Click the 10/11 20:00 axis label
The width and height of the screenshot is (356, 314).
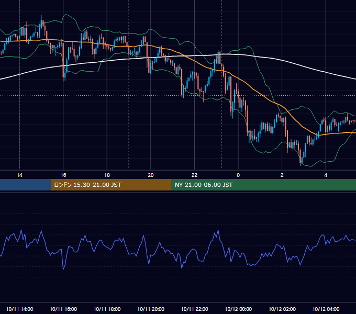(x=151, y=309)
